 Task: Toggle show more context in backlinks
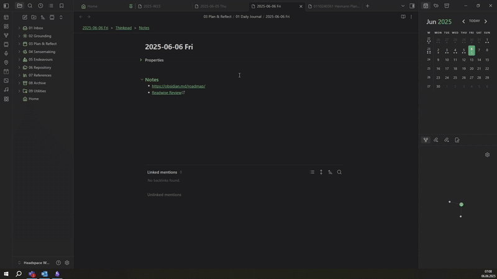pyautogui.click(x=321, y=172)
